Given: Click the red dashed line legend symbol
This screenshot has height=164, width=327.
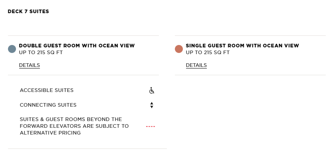Looking at the screenshot, I should pos(151,126).
